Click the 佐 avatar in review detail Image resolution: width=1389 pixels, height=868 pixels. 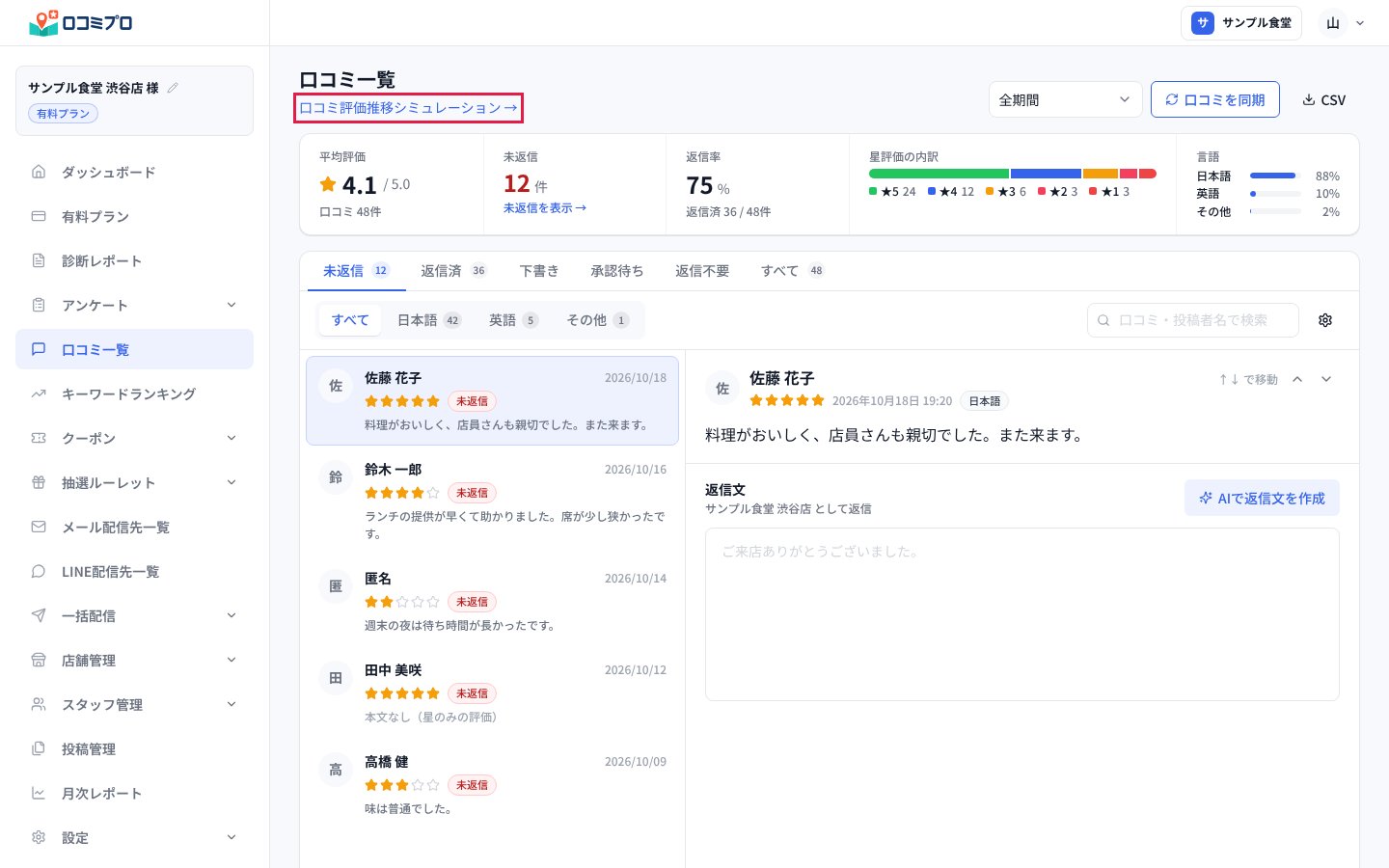(x=722, y=388)
